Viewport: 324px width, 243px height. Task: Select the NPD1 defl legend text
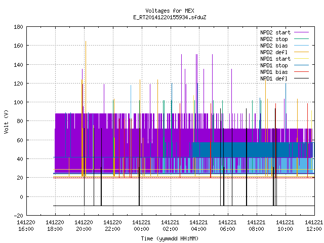coord(274,78)
